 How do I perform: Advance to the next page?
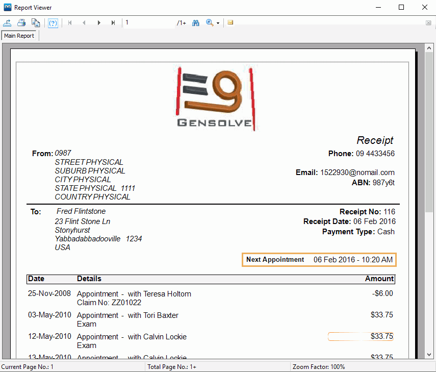coord(98,22)
